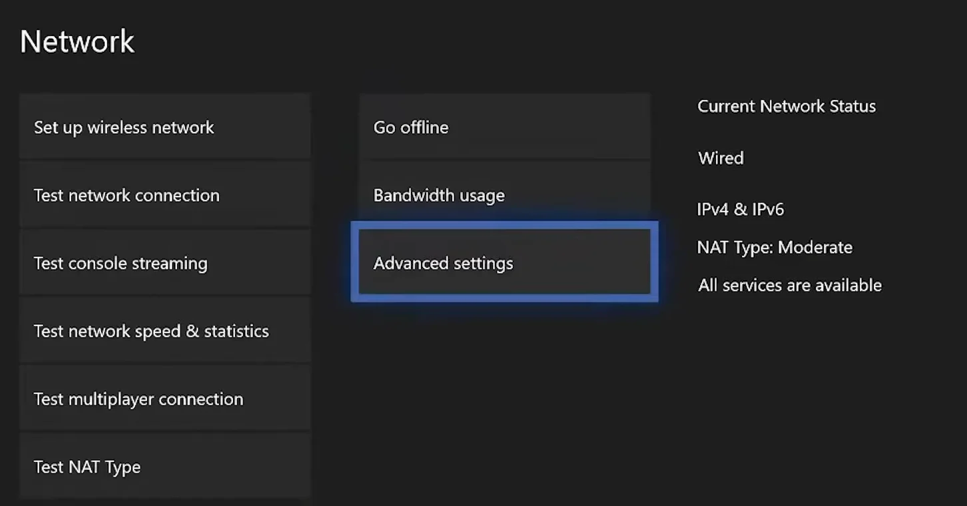This screenshot has width=967, height=506.
Task: Run Test network speed & statistics
Action: [x=164, y=331]
